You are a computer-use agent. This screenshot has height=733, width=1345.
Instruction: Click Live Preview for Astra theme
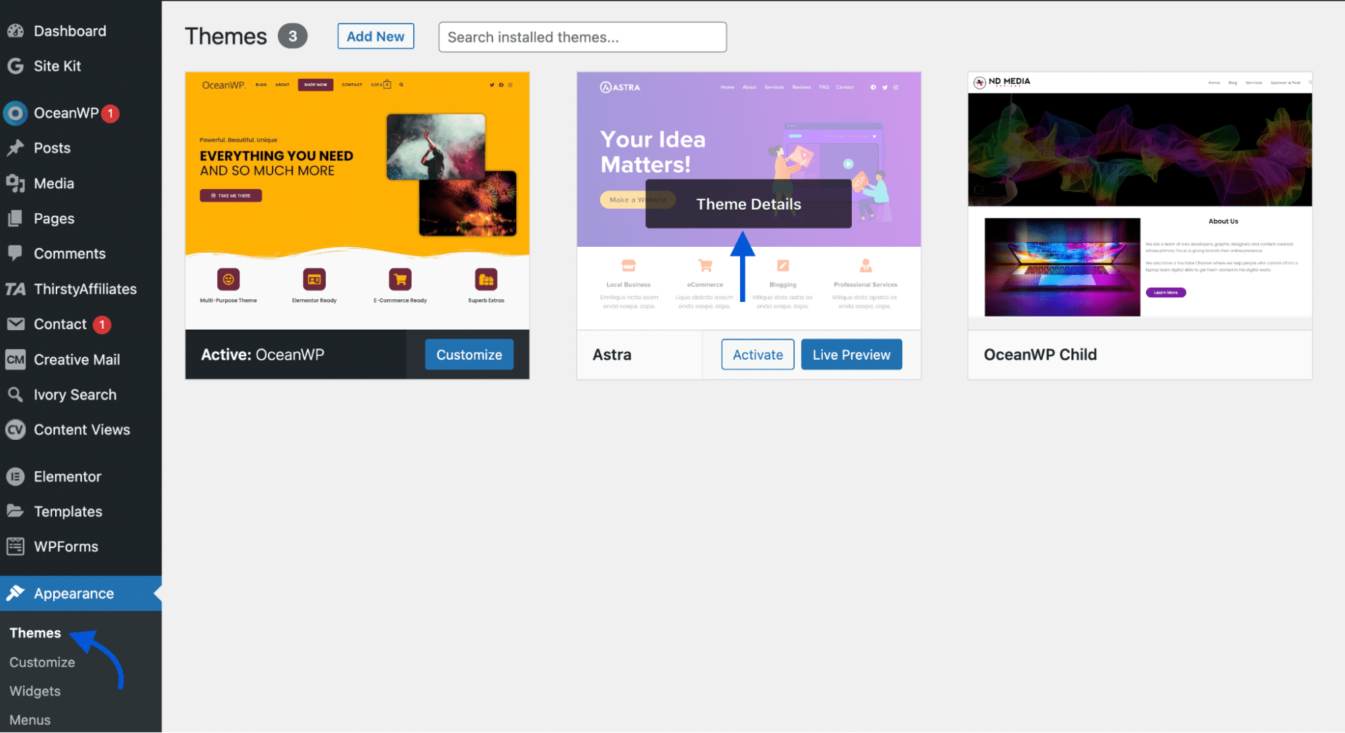[x=850, y=354]
